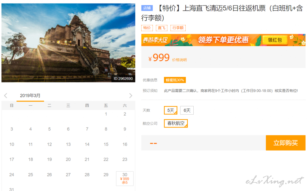Select March 18 on the calendar

(31, 160)
